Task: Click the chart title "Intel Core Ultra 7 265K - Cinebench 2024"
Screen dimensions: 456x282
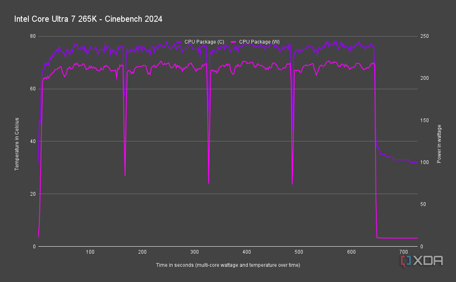Action: pyautogui.click(x=88, y=19)
